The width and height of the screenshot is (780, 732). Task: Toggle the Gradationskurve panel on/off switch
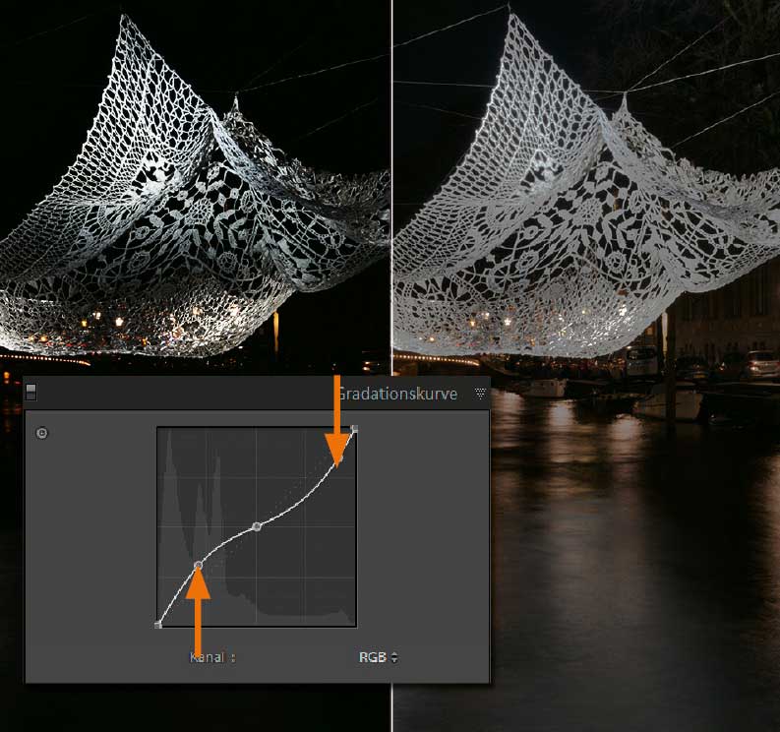tap(30, 392)
